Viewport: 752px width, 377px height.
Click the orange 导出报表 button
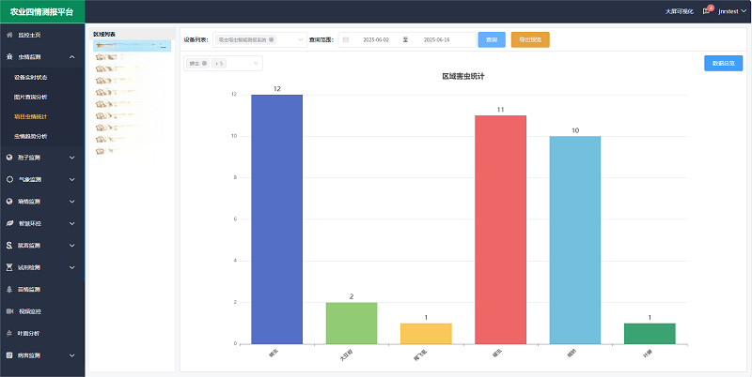tap(530, 39)
